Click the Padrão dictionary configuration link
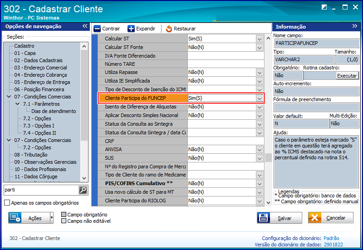The image size is (363, 250). pos(331,238)
